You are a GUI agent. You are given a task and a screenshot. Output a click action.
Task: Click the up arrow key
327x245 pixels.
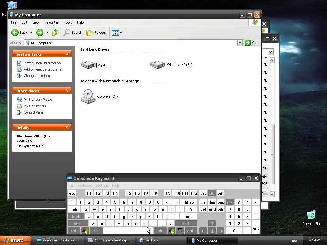(x=212, y=224)
